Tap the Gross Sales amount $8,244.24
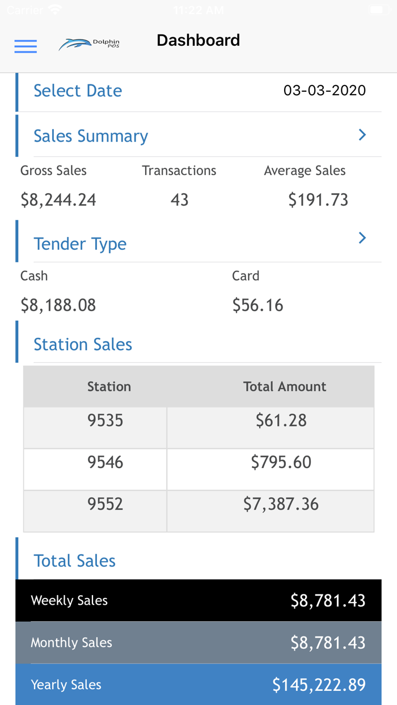Viewport: 397px width, 705px height. 58,199
